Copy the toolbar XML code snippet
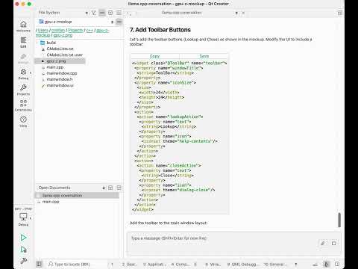This screenshot has height=269, width=358. pos(154,56)
